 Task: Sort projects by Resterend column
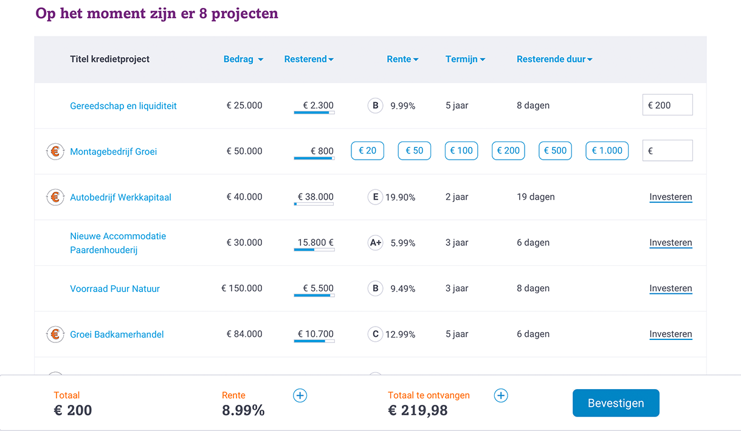[x=309, y=59]
